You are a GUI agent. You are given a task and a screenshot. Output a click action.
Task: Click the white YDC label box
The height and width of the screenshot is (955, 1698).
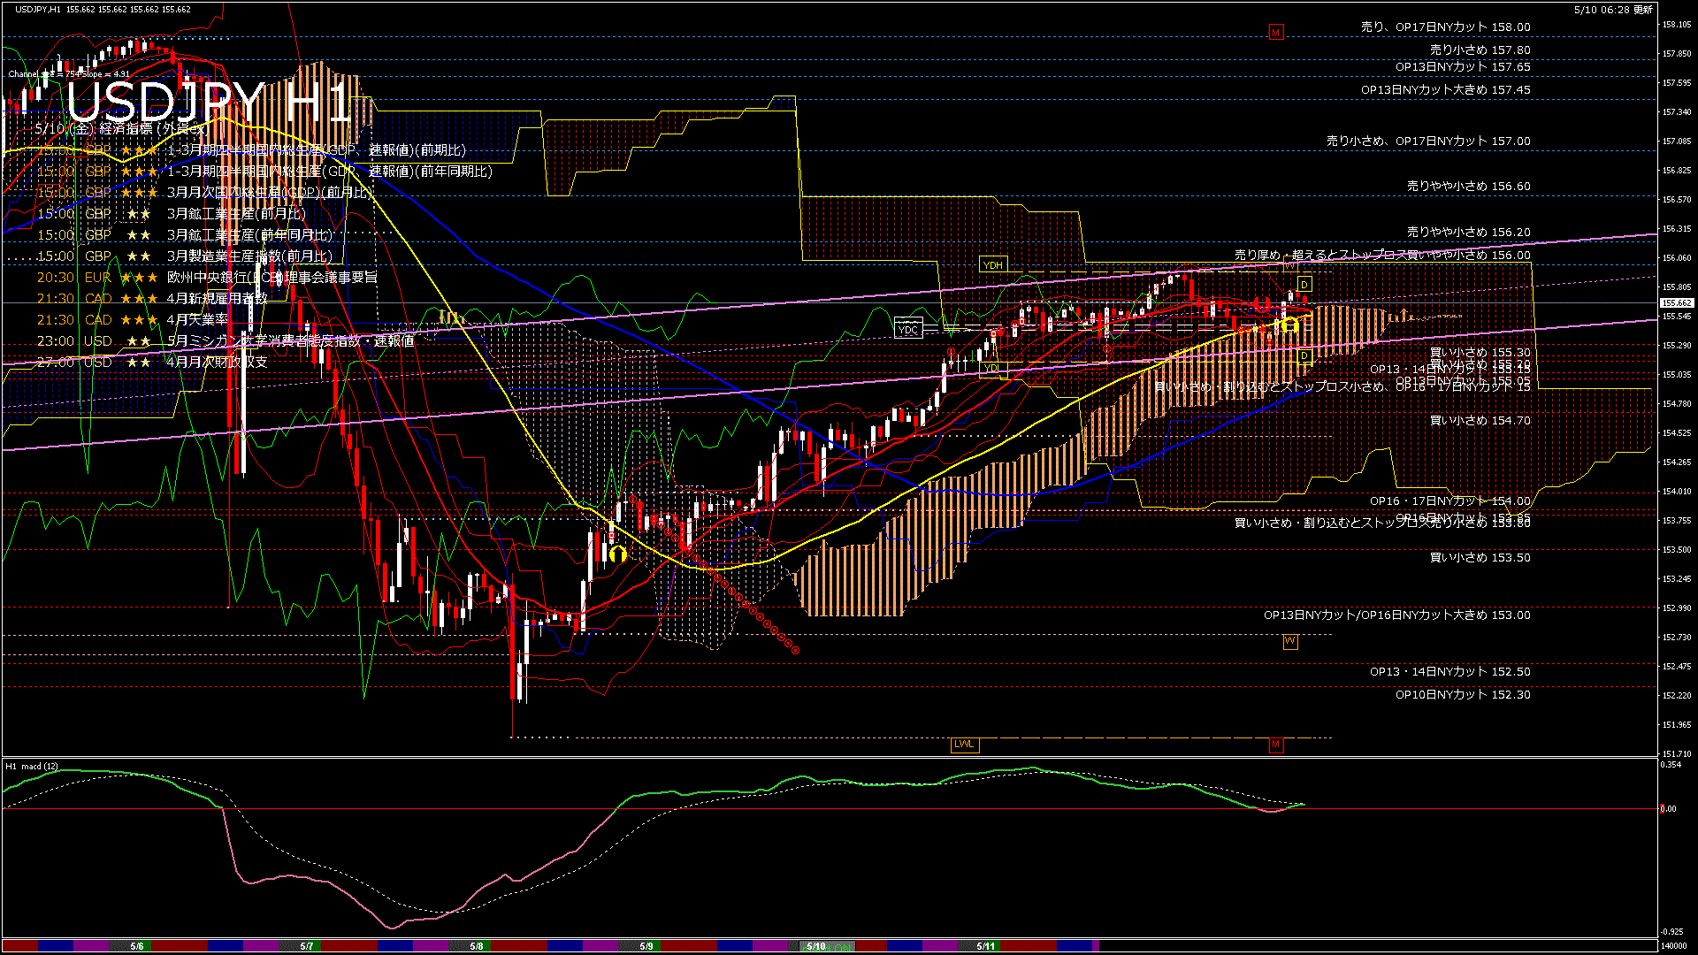pos(908,330)
